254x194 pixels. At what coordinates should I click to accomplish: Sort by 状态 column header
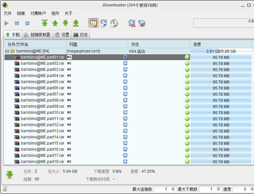[159, 44]
